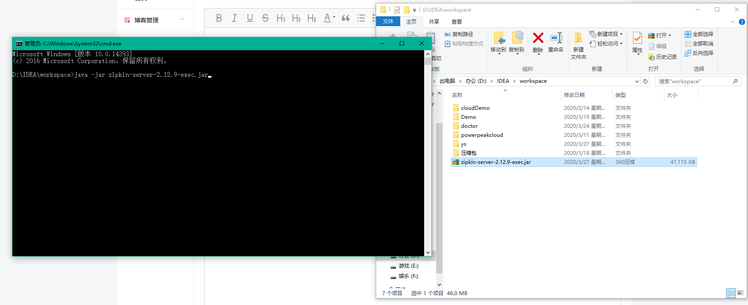Screen dimensions: 748x305
Task: Switch to the View ribbon tab
Action: (457, 21)
